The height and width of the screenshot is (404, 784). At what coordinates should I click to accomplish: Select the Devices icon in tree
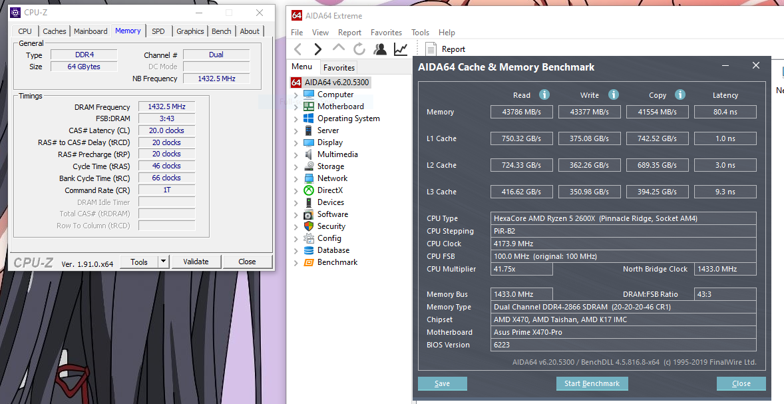point(309,202)
